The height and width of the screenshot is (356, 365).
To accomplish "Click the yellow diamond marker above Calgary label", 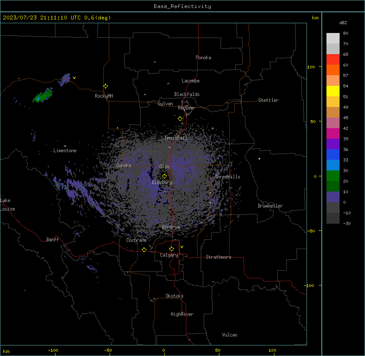I will pyautogui.click(x=171, y=249).
